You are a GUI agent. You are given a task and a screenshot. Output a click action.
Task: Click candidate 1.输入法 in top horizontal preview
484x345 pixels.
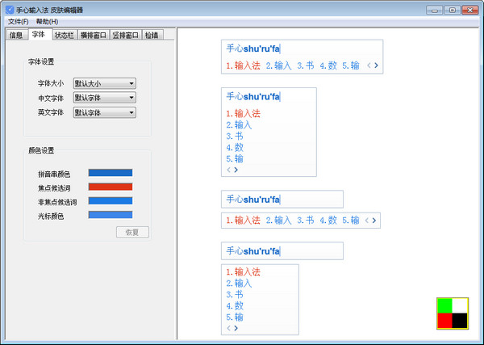[244, 65]
